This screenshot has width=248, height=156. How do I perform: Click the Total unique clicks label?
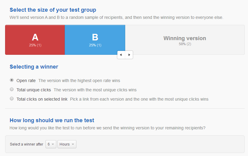coord(34,90)
